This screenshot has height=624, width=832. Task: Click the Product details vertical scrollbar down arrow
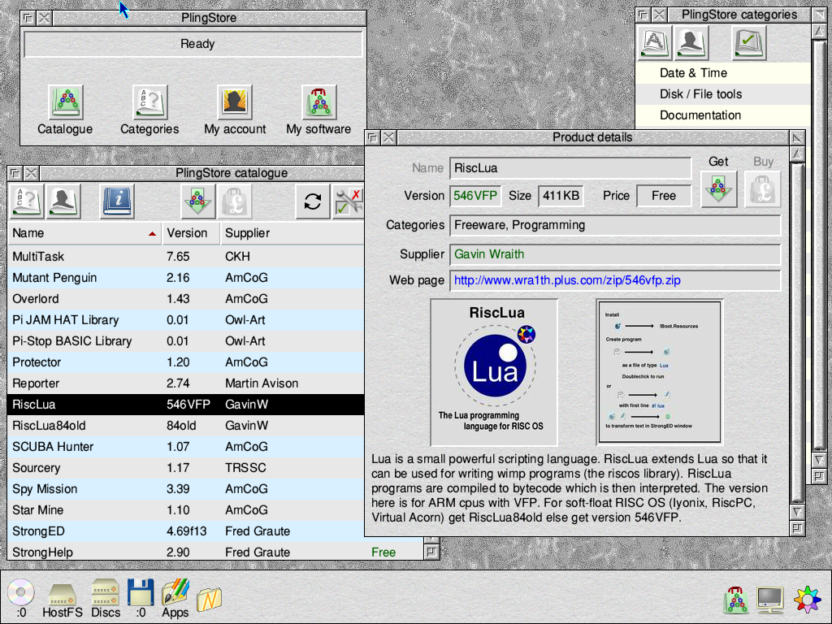tap(797, 512)
